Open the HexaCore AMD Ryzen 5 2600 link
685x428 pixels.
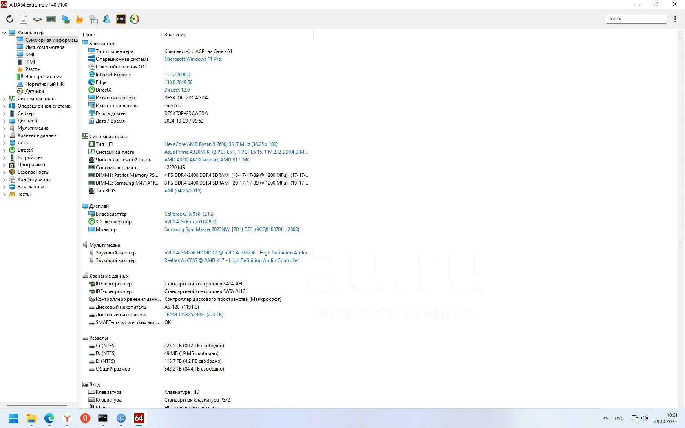tap(221, 144)
